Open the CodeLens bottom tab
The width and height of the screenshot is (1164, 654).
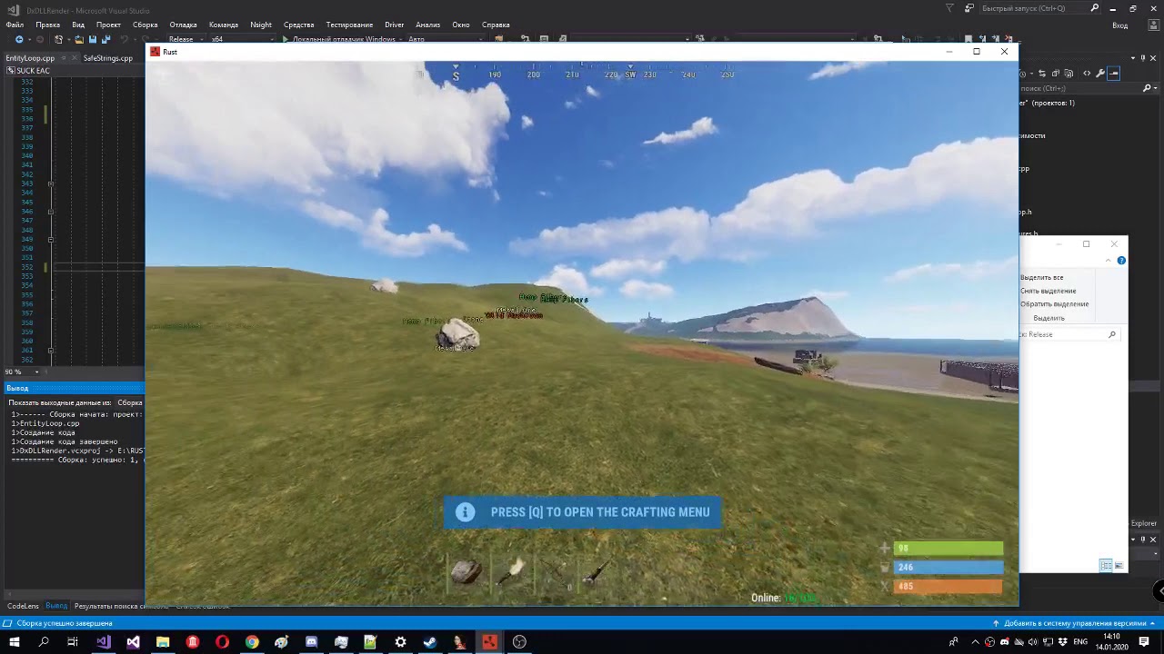click(23, 606)
